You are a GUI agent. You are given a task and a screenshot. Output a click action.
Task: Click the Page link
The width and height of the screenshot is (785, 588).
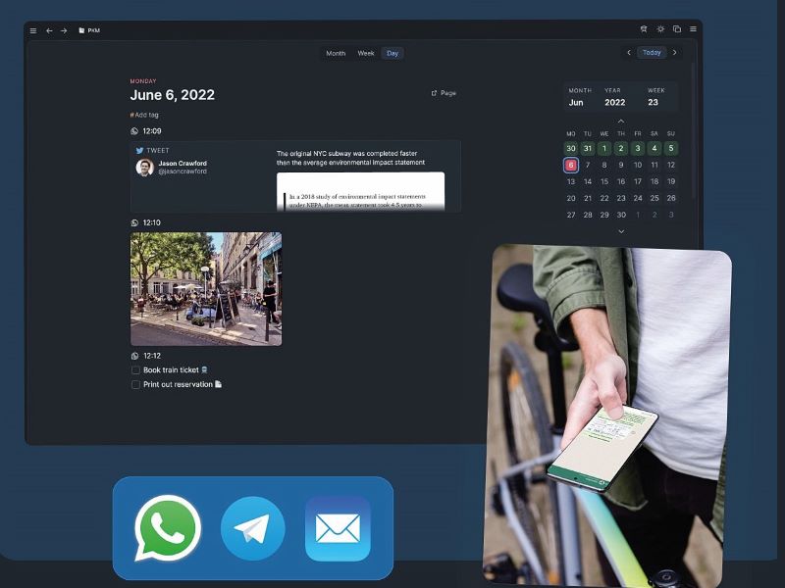(x=444, y=93)
